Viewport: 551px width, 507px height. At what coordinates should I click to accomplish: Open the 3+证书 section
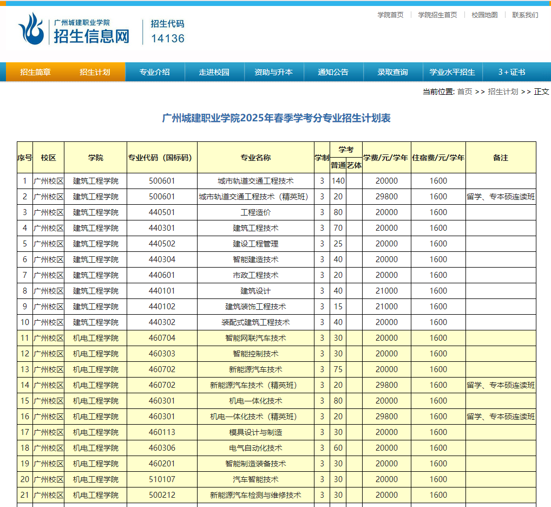513,71
